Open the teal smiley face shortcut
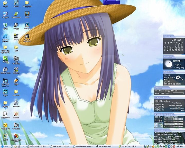The height and width of the screenshot is (148, 185). (x=5, y=93)
